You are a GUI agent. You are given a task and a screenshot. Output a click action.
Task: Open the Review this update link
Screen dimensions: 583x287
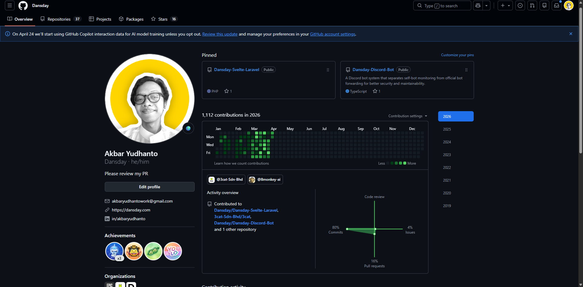tap(220, 34)
